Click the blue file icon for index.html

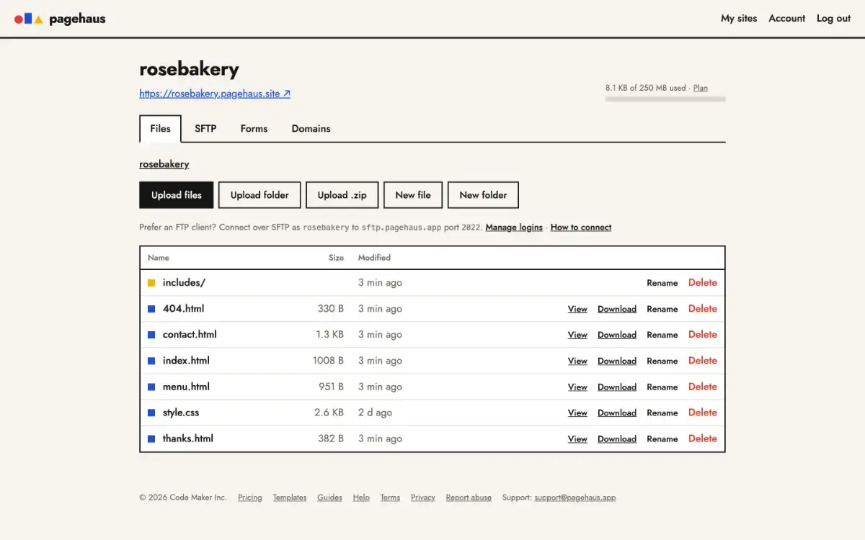click(151, 361)
